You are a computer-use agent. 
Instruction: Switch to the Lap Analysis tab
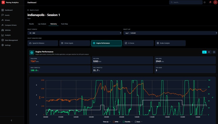42,24
